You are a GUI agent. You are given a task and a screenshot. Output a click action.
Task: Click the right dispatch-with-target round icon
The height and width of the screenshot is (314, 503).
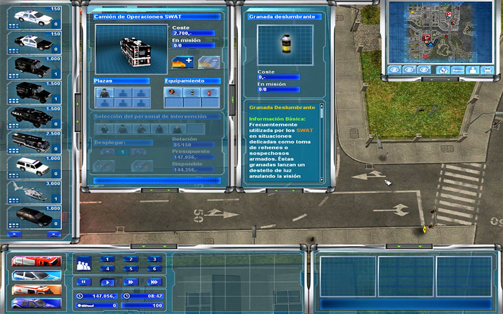pos(142,166)
